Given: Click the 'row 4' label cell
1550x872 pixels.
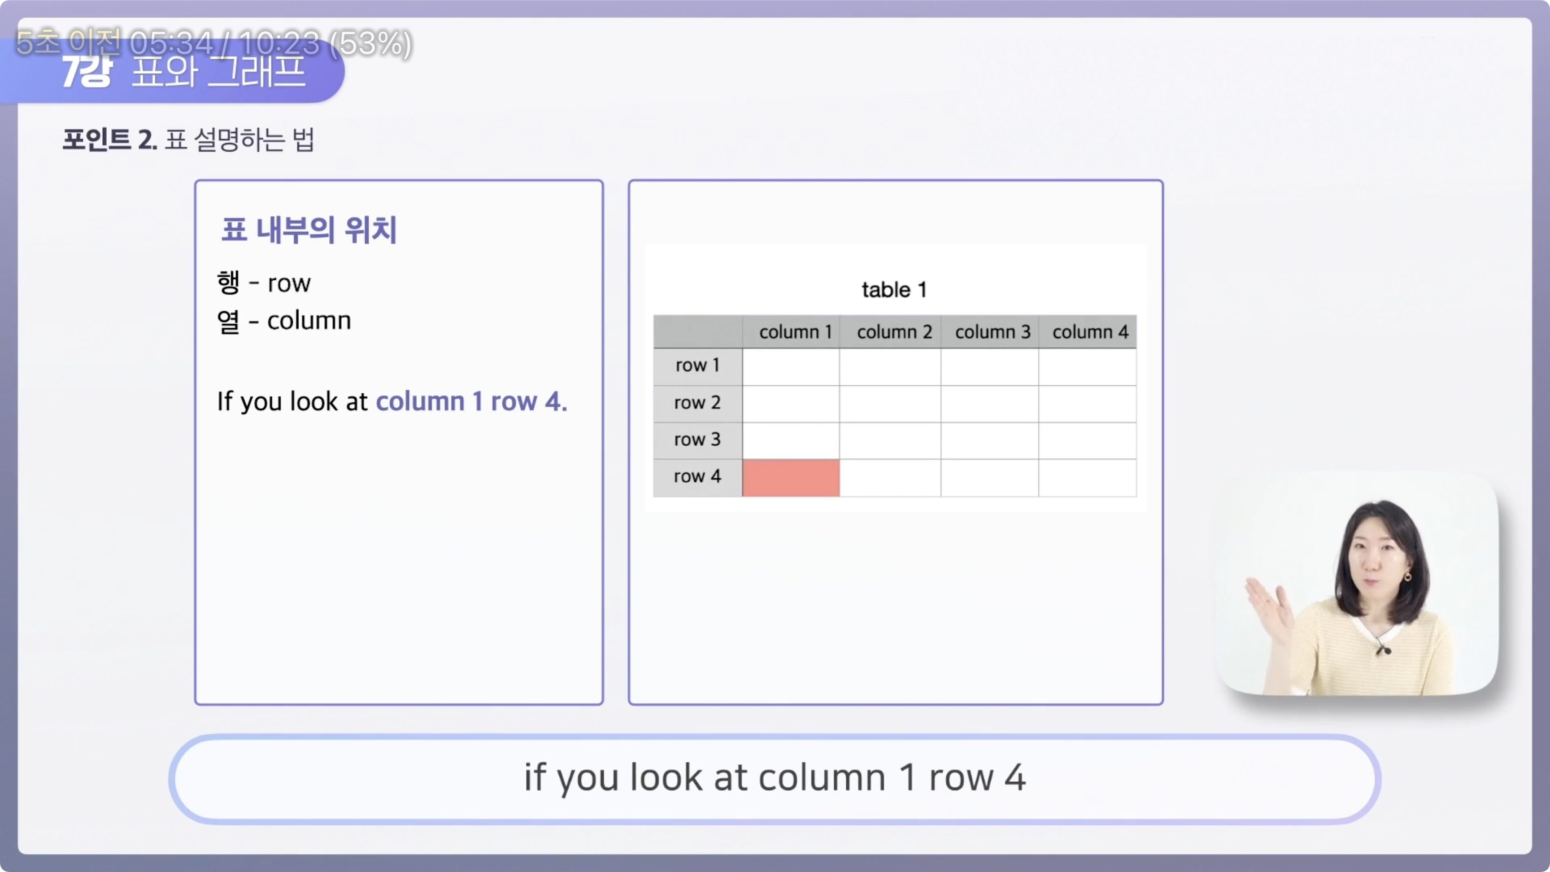Looking at the screenshot, I should pos(697,477).
